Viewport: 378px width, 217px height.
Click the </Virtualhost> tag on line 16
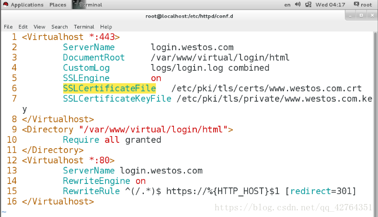click(58, 201)
